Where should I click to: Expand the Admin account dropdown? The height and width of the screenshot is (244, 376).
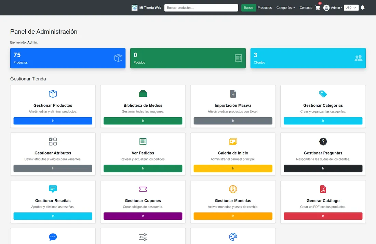pos(336,7)
